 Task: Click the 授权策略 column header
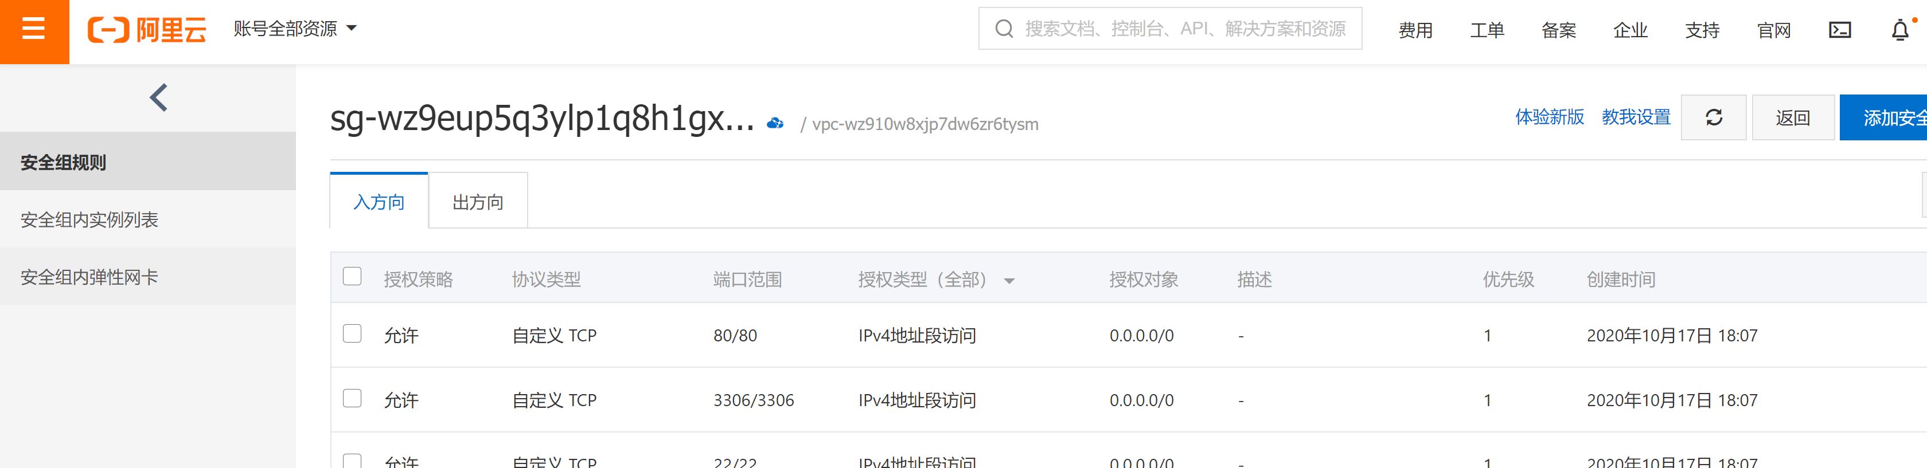tap(418, 280)
